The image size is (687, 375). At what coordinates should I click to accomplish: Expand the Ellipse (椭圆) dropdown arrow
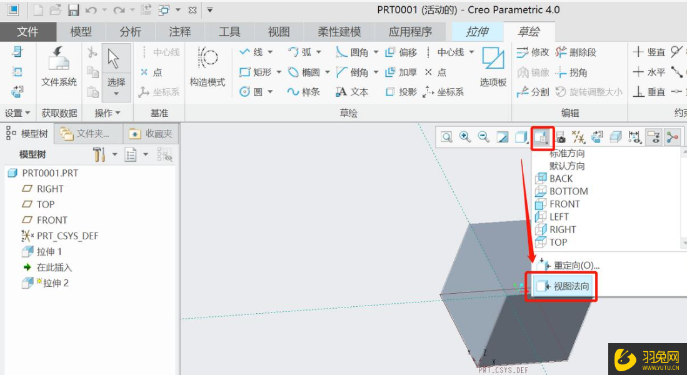[328, 72]
